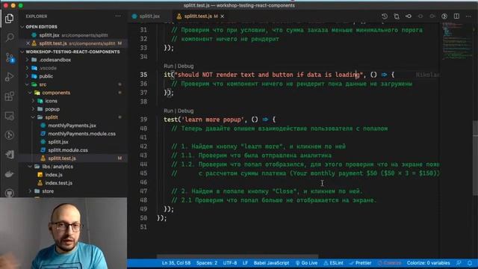The width and height of the screenshot is (478, 269).
Task: Click the editor horizontal scrollbar
Action: (238, 257)
